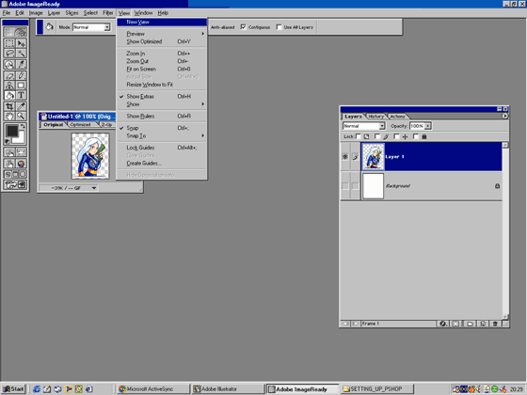The image size is (527, 395).
Task: Click the Windows Start button
Action: pos(14,389)
